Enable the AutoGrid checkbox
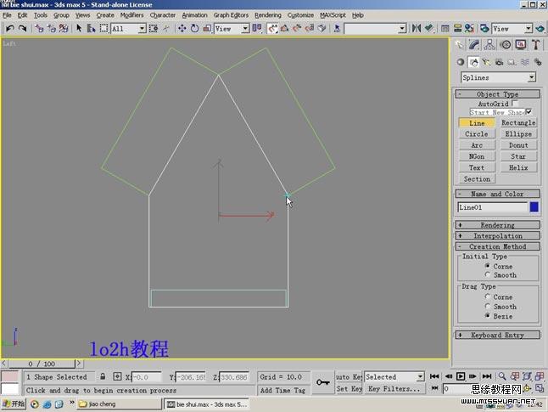The height and width of the screenshot is (412, 548). (x=515, y=104)
